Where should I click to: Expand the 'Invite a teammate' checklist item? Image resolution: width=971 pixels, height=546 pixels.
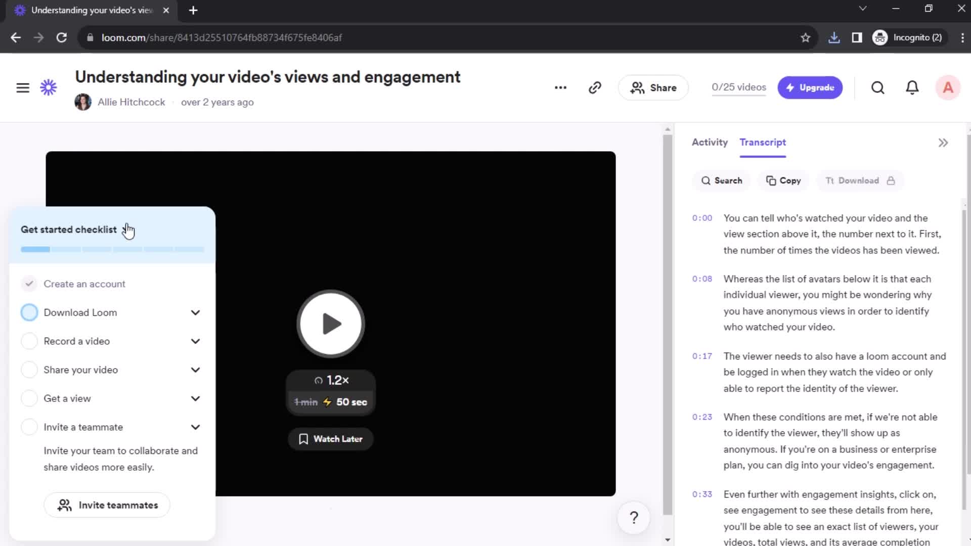tap(195, 427)
